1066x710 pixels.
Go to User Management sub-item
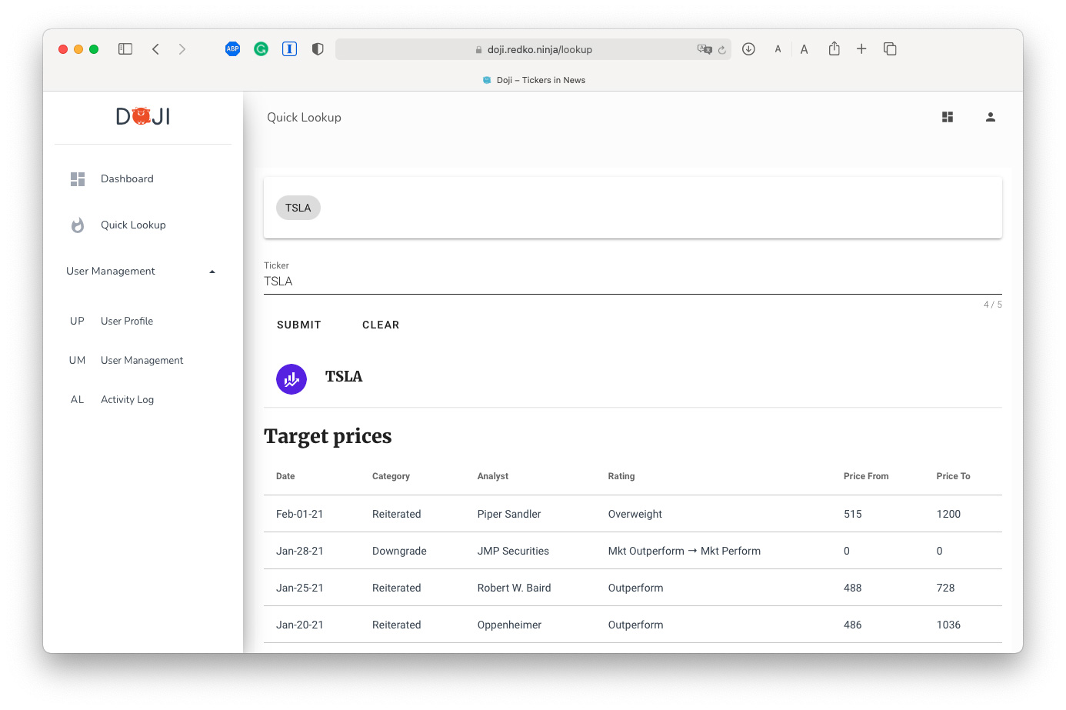pyautogui.click(x=142, y=361)
